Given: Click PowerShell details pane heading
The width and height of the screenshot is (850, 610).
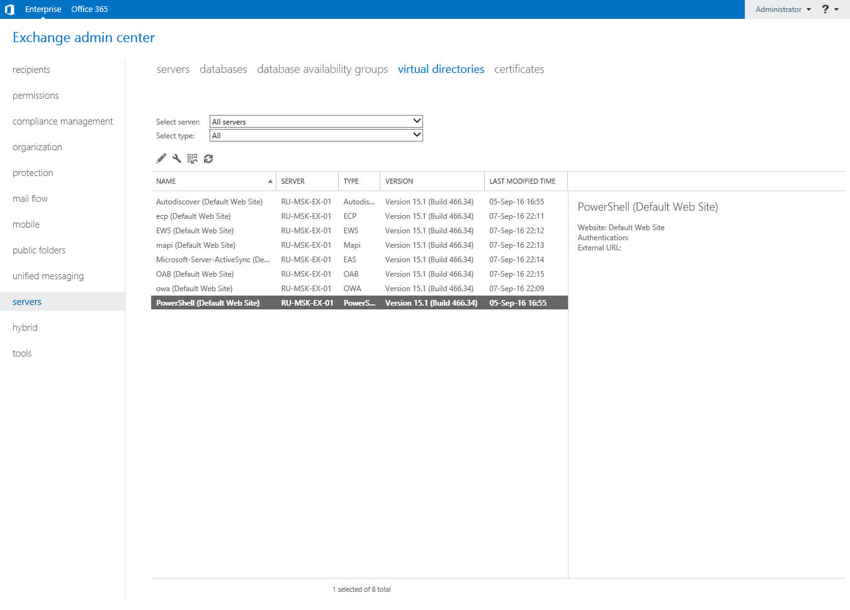Looking at the screenshot, I should pyautogui.click(x=648, y=207).
